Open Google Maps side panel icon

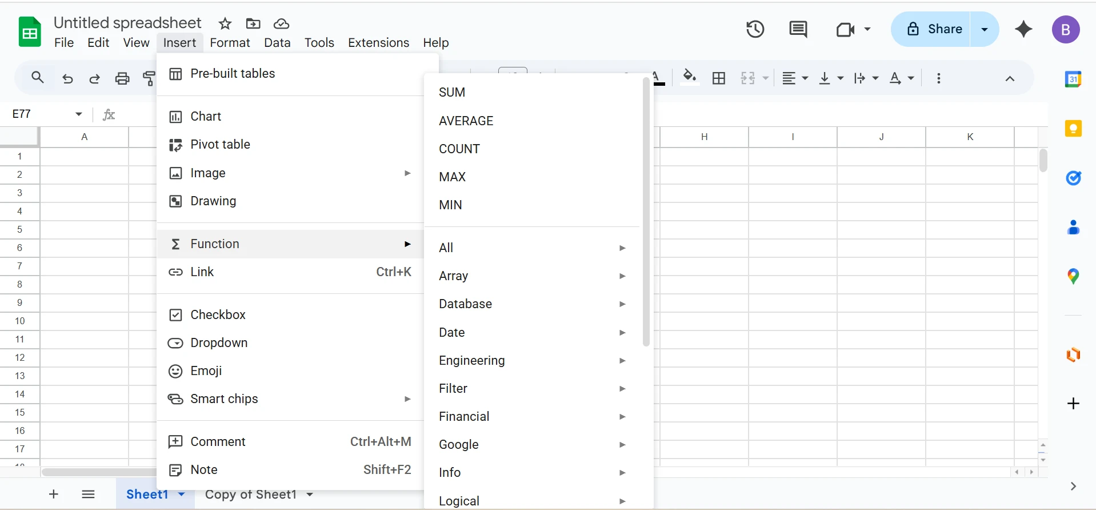[x=1073, y=277]
